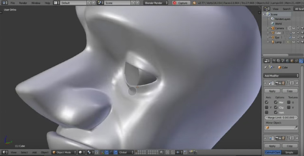The image size is (304, 156).
Task: Toggle visibility of Lamp in outliner
Action: pyautogui.click(x=293, y=42)
